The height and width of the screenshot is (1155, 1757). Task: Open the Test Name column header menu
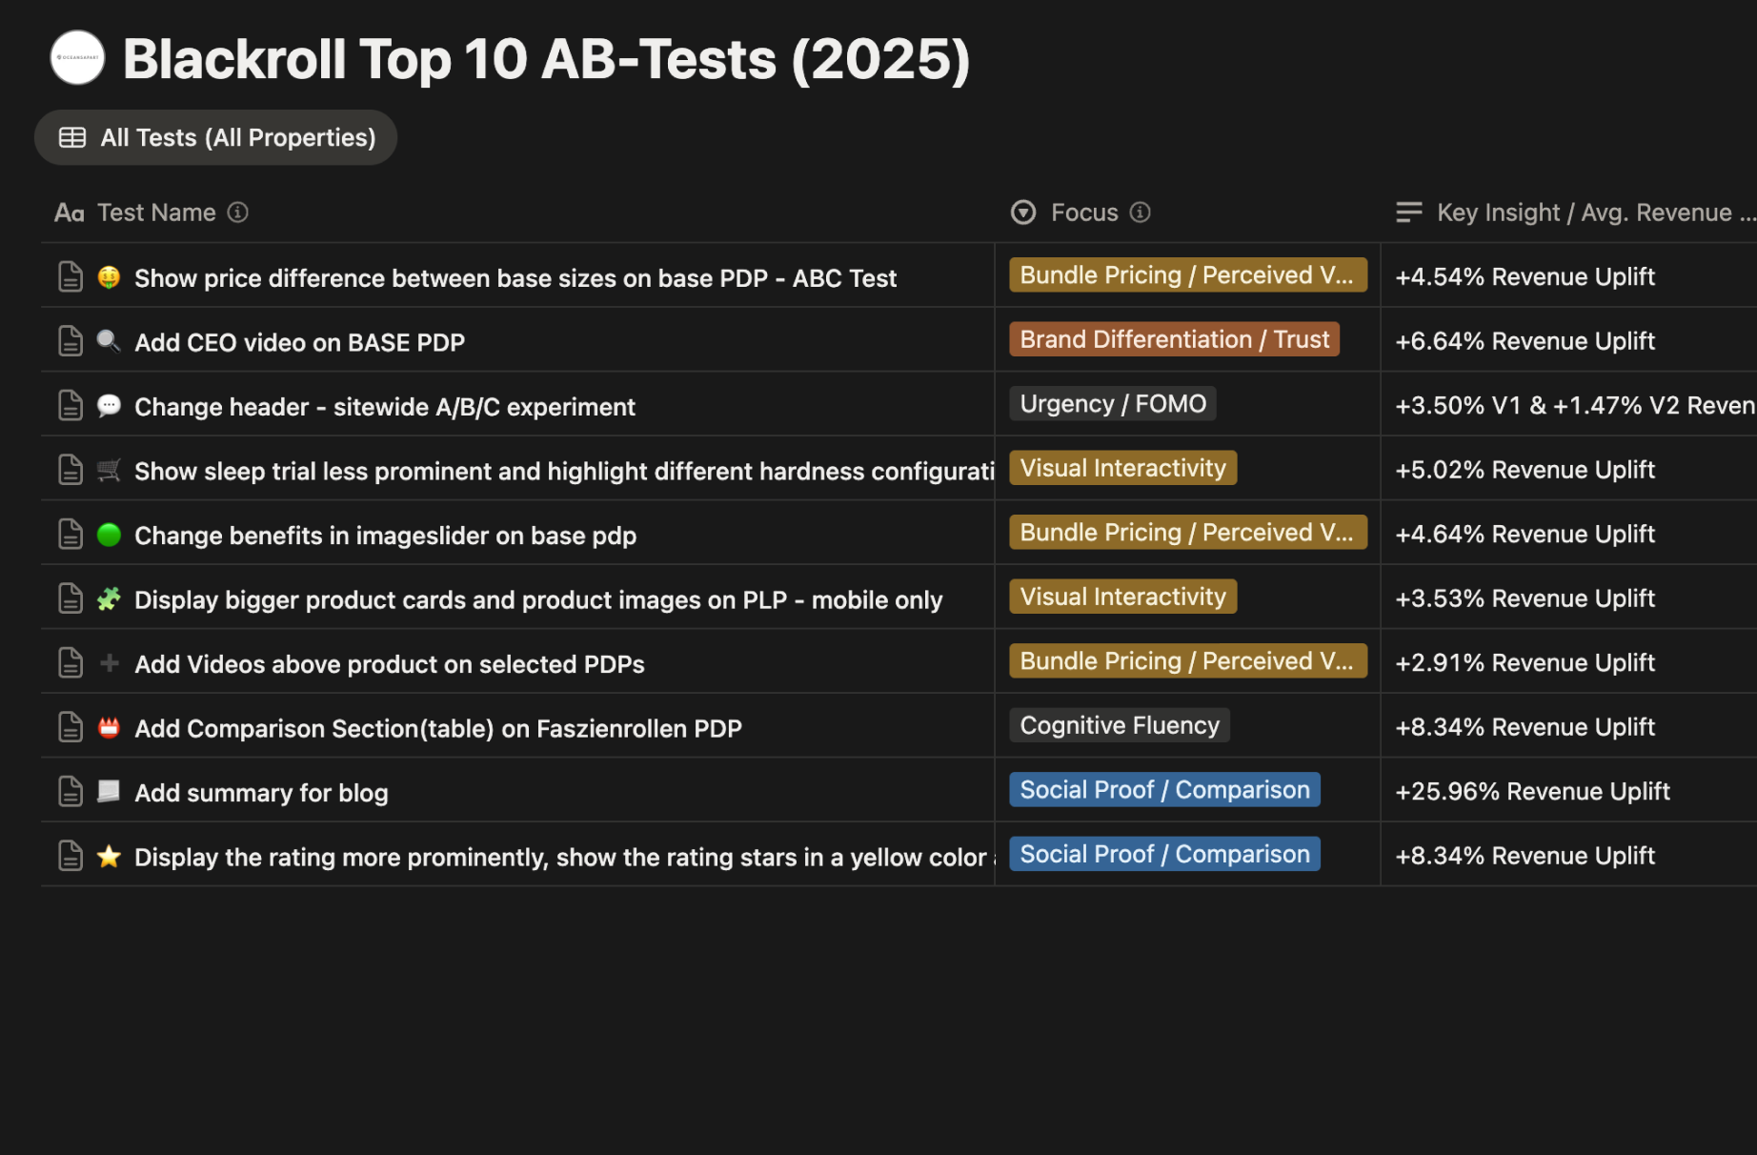tap(156, 213)
